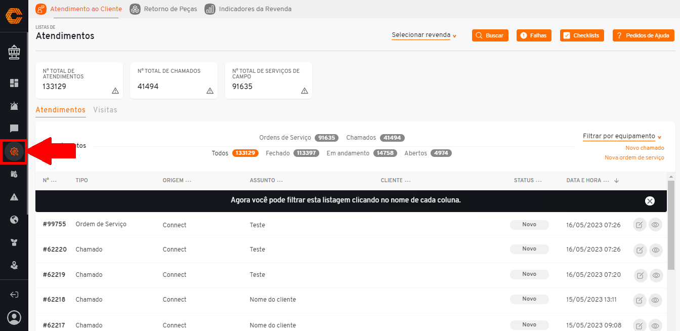Click the Tipo column header
The width and height of the screenshot is (680, 331).
coord(81,180)
